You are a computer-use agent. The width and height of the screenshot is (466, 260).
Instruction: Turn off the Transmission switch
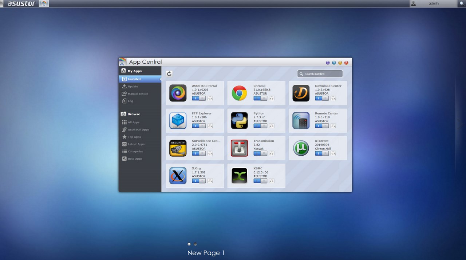pos(260,153)
